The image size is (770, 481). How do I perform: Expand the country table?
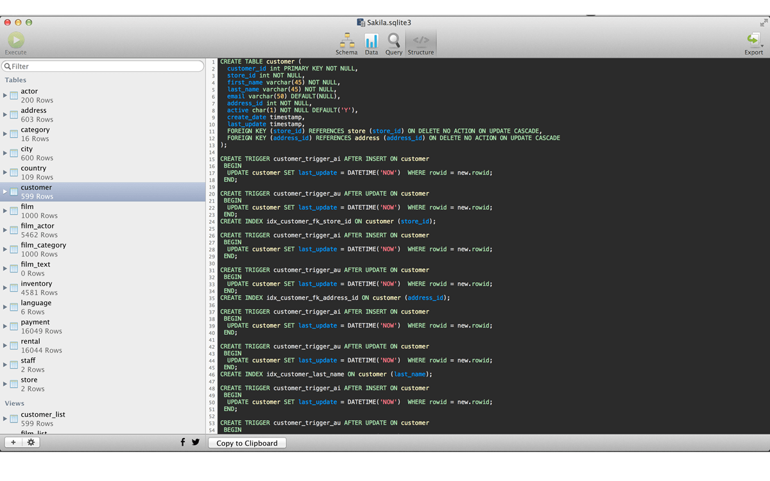[x=5, y=173]
